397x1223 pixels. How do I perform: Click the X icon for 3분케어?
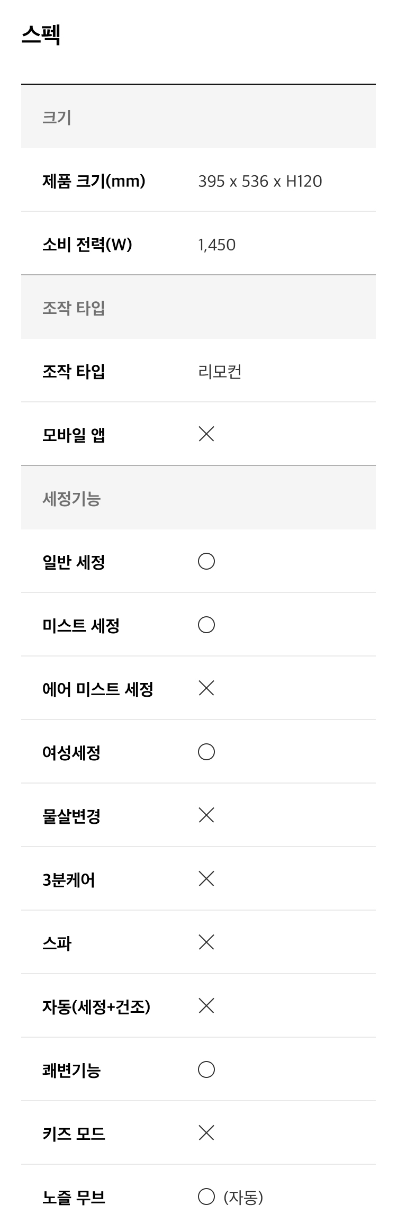206,879
